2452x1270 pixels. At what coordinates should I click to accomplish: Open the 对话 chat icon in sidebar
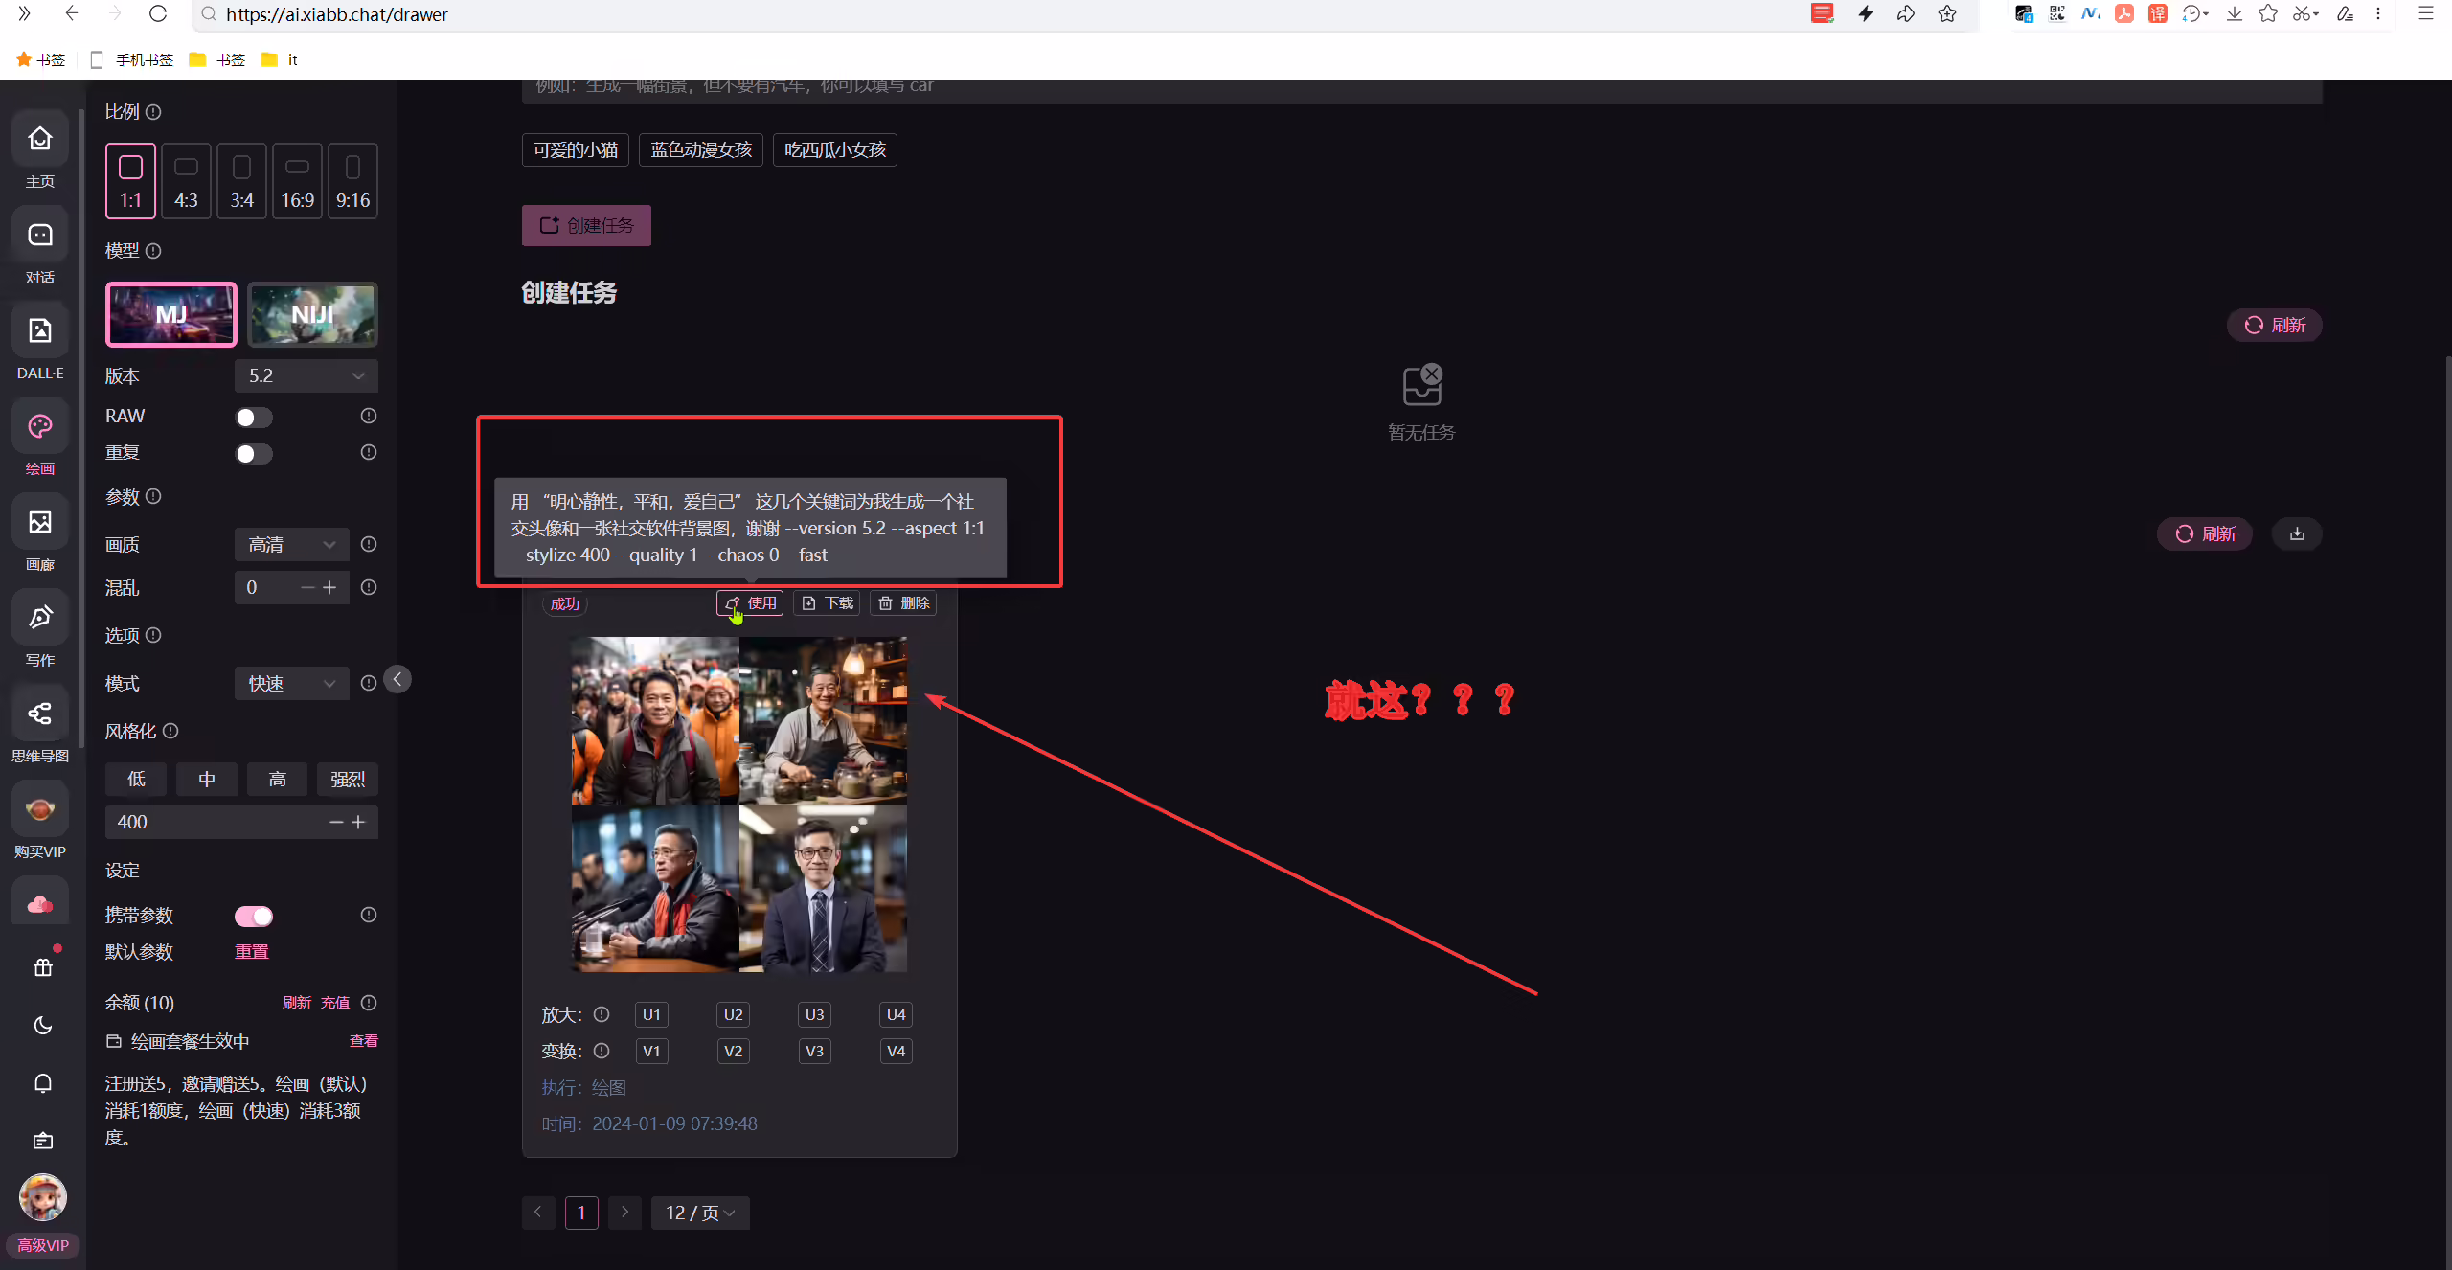(40, 235)
